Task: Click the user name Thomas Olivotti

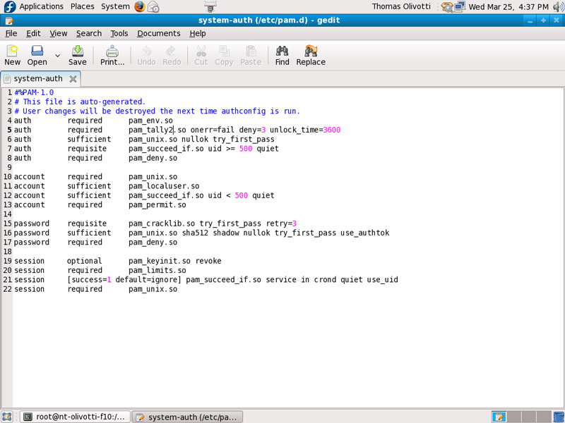Action: (x=401, y=6)
